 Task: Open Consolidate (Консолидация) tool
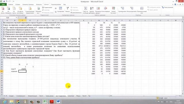(106, 10)
